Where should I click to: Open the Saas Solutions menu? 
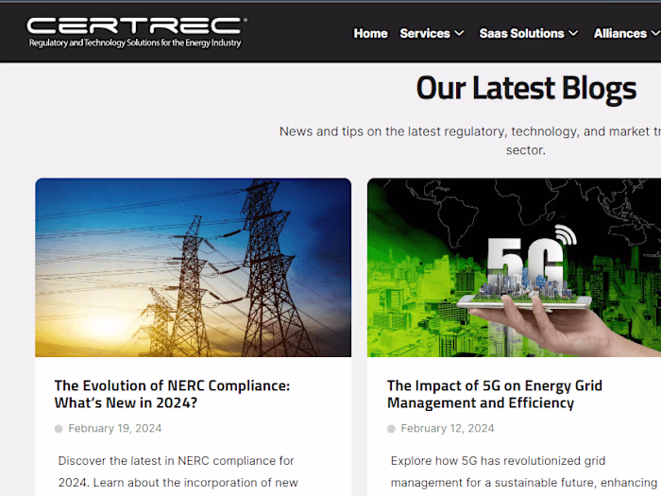(x=522, y=33)
